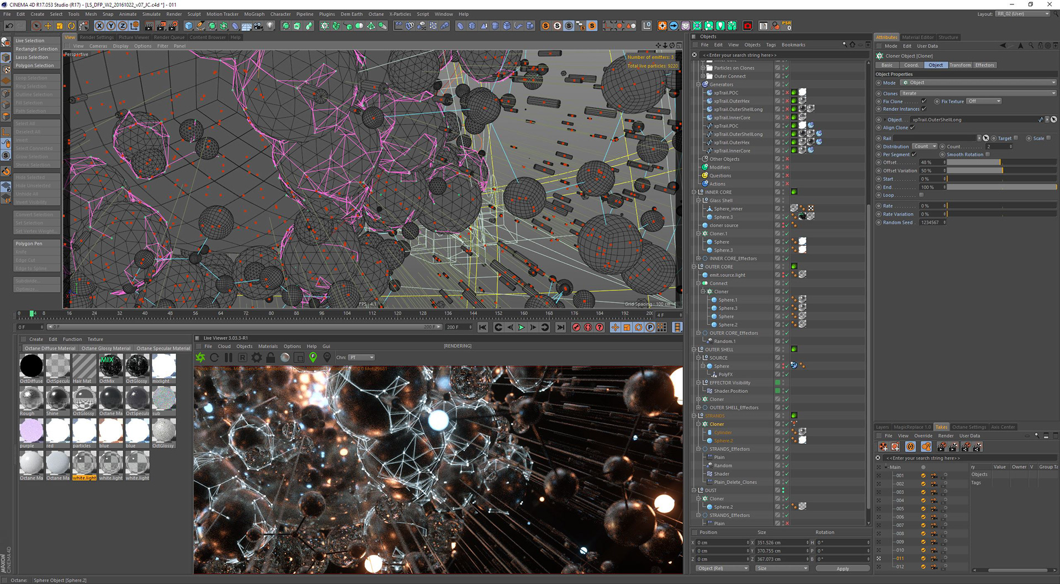Collapse the INNER CORE group in Objects
Image resolution: width=1060 pixels, height=584 pixels.
tap(694, 192)
